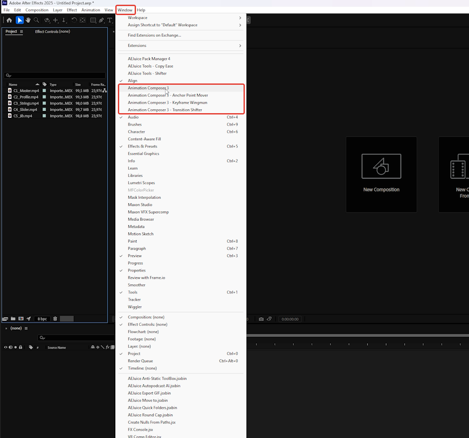Open the Render Queue entry
The image size is (469, 438).
(x=181, y=361)
